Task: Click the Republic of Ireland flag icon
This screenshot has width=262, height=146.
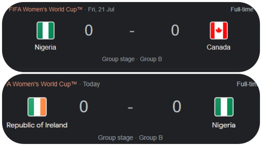Action: [37, 107]
